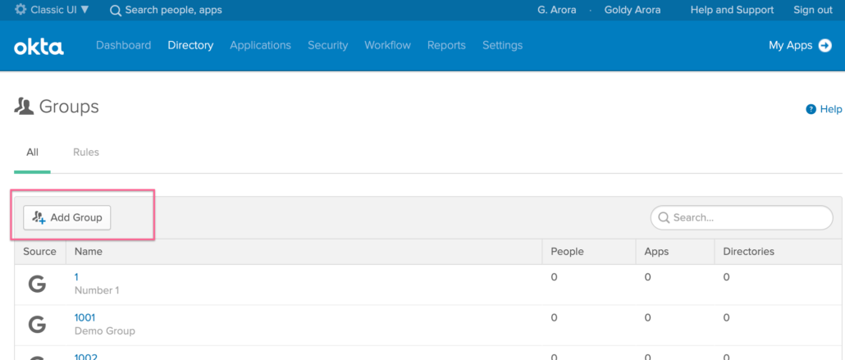Select the All tab
845x360 pixels.
[32, 153]
